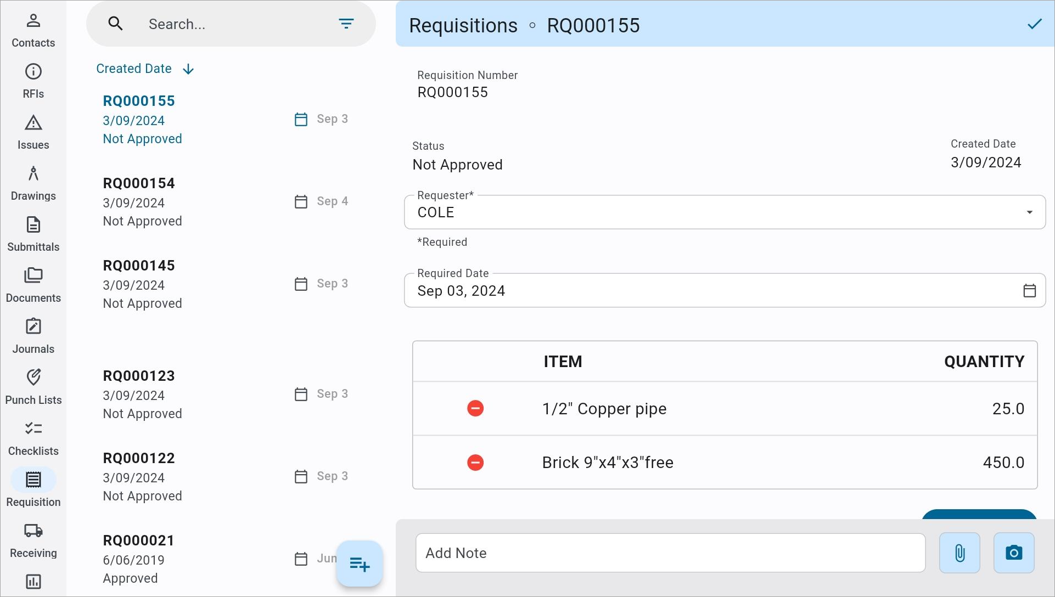The width and height of the screenshot is (1055, 597).
Task: Open filter options for requisition list
Action: pyautogui.click(x=346, y=24)
